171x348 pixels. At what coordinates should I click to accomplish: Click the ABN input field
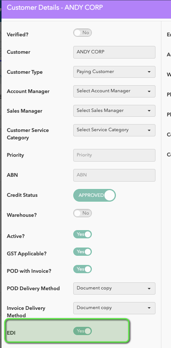coord(114,175)
